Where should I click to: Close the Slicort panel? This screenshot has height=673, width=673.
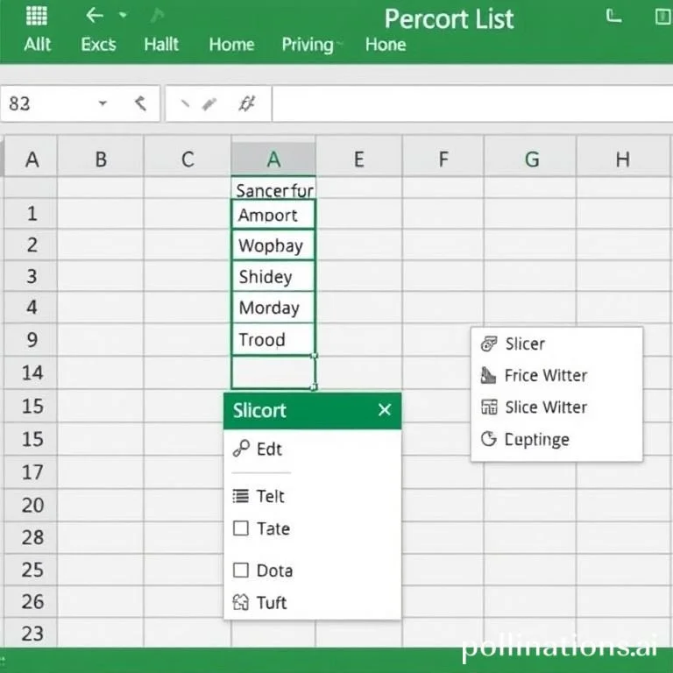tap(384, 410)
